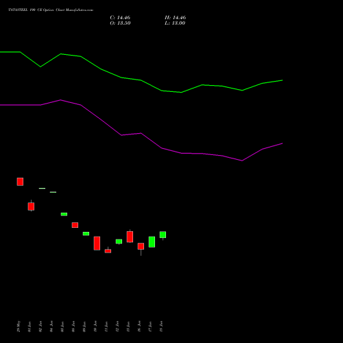Image resolution: width=343 pixels, height=343 pixels.
Task: Click the 15 Jun date label
Action: (x=128, y=327)
